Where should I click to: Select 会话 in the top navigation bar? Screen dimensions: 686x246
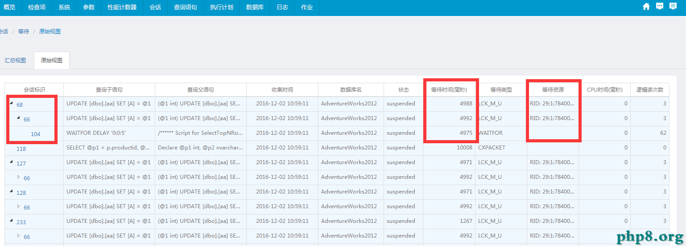point(155,8)
